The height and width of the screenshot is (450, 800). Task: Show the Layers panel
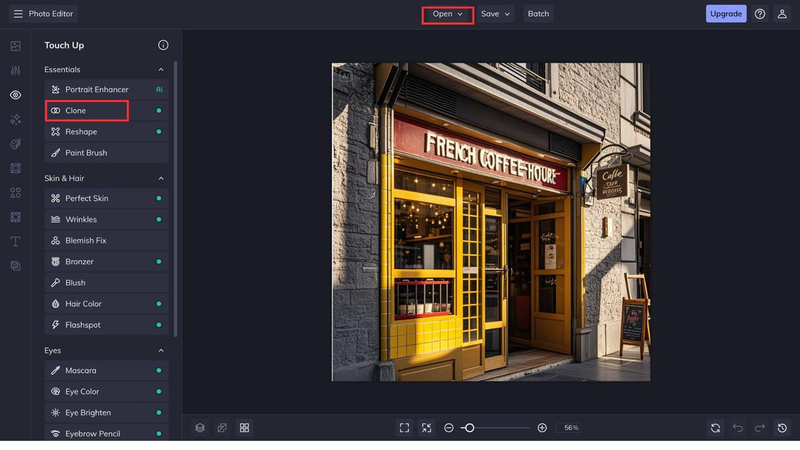click(x=199, y=427)
